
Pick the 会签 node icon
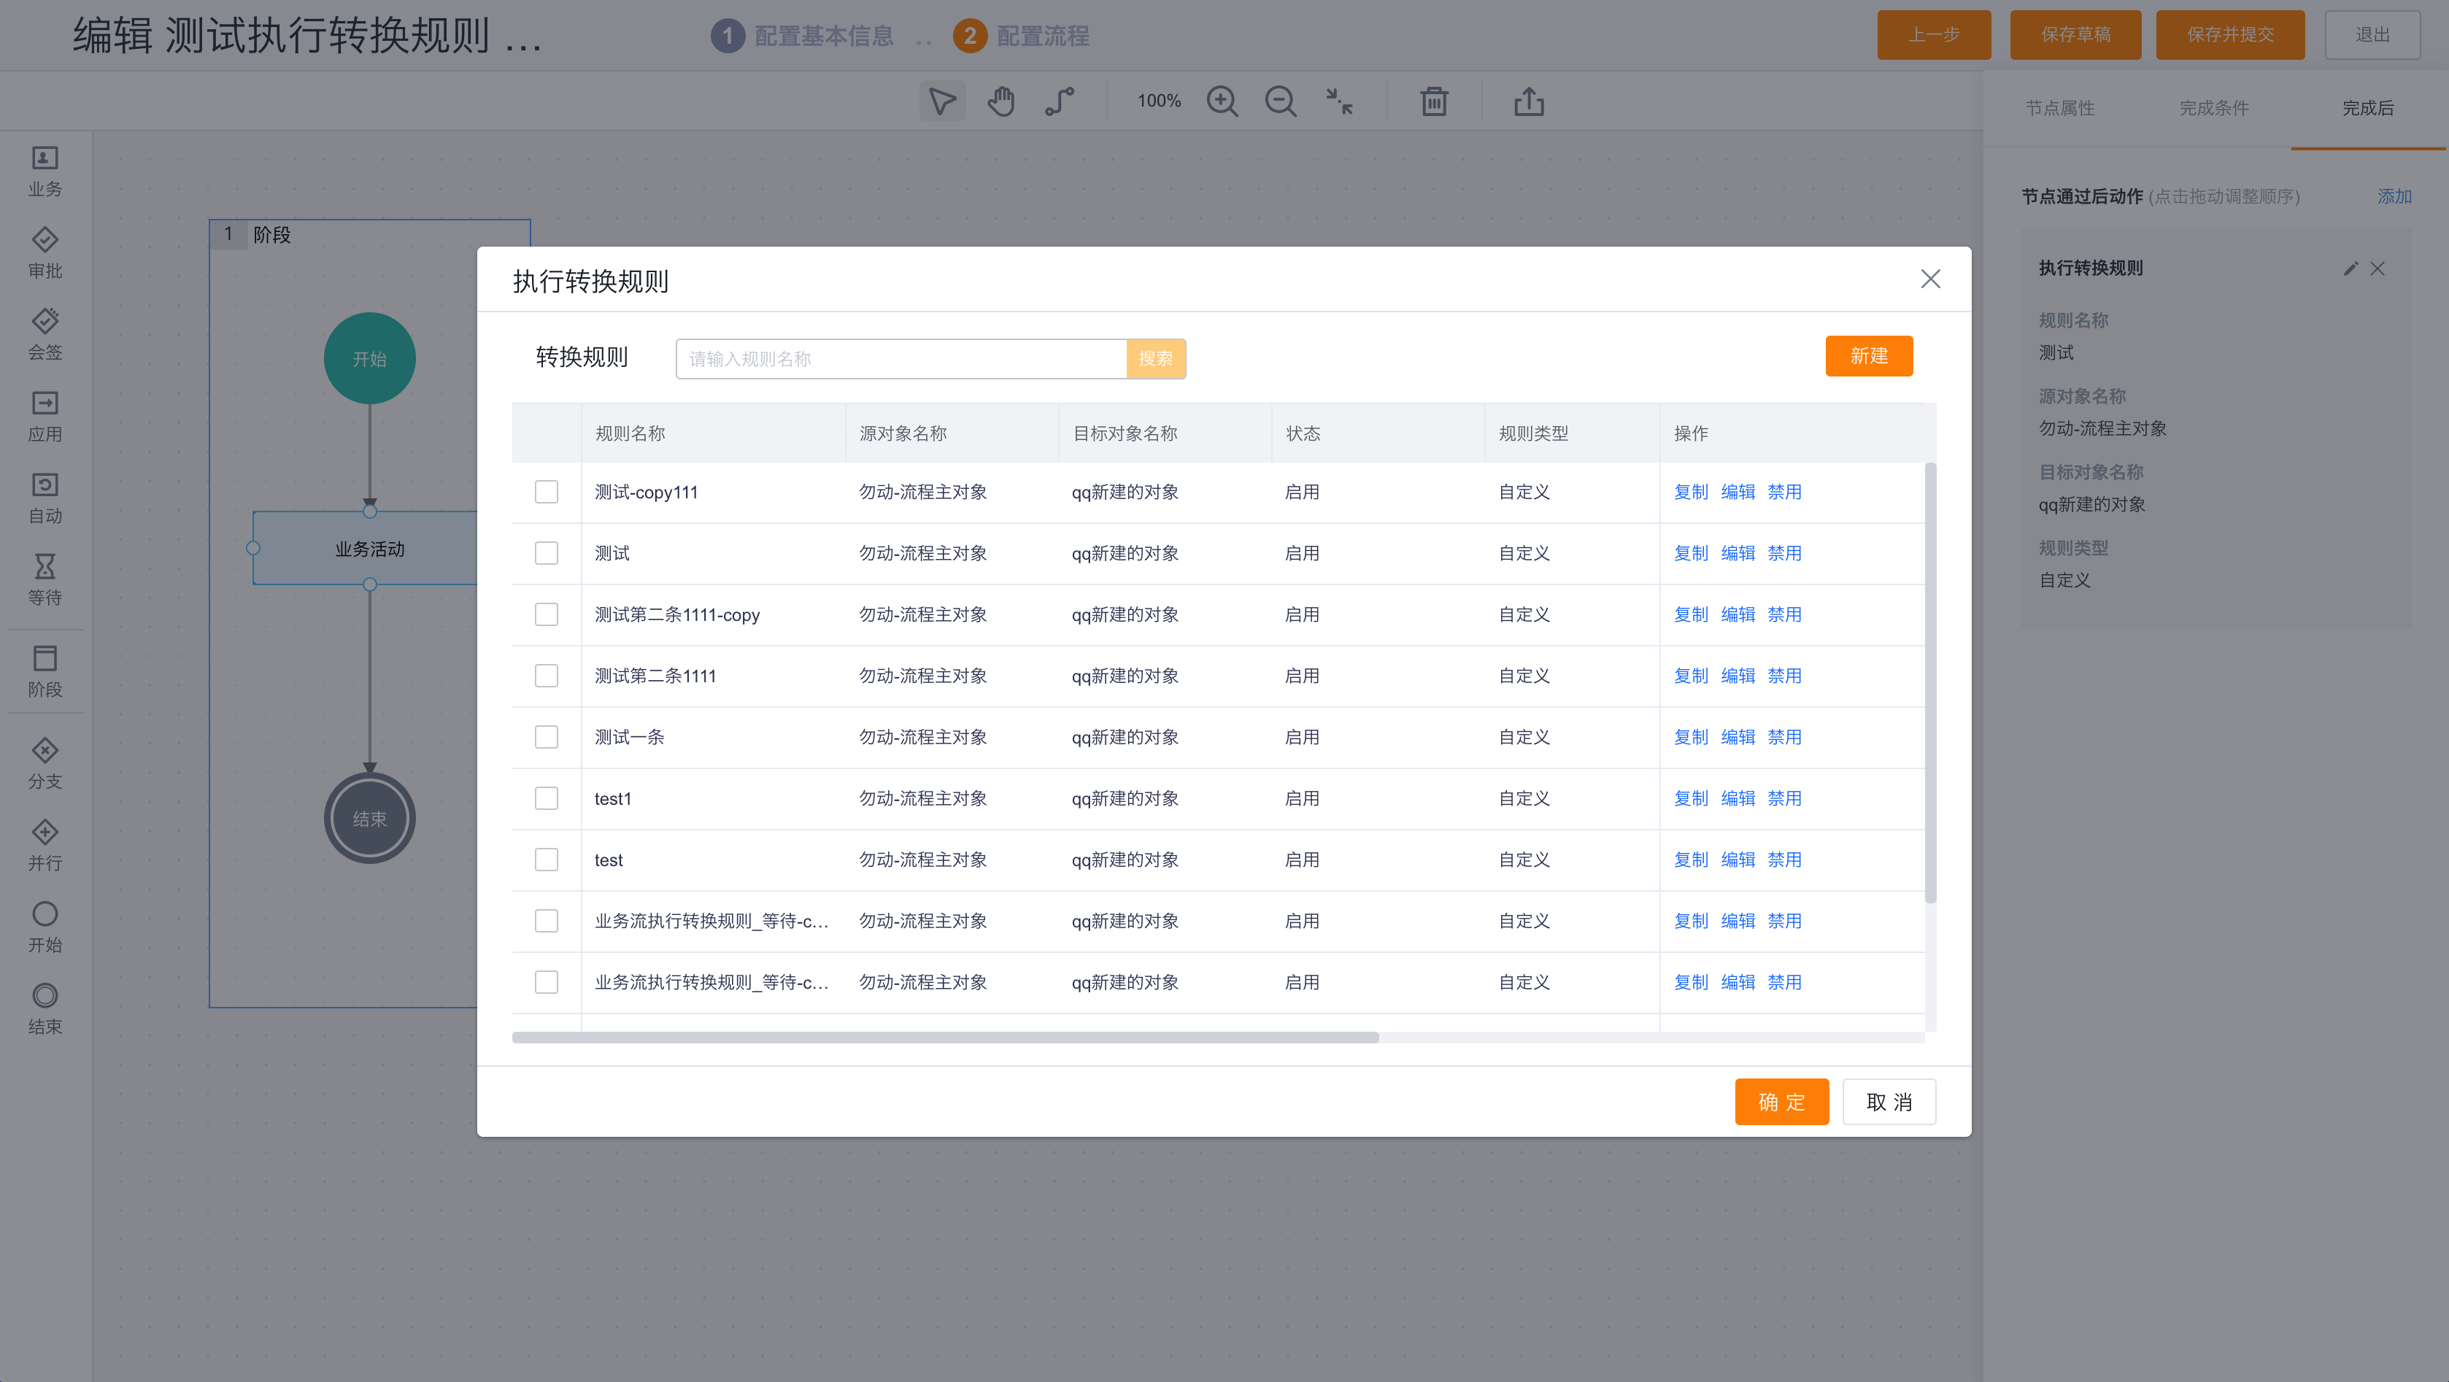pyautogui.click(x=45, y=320)
